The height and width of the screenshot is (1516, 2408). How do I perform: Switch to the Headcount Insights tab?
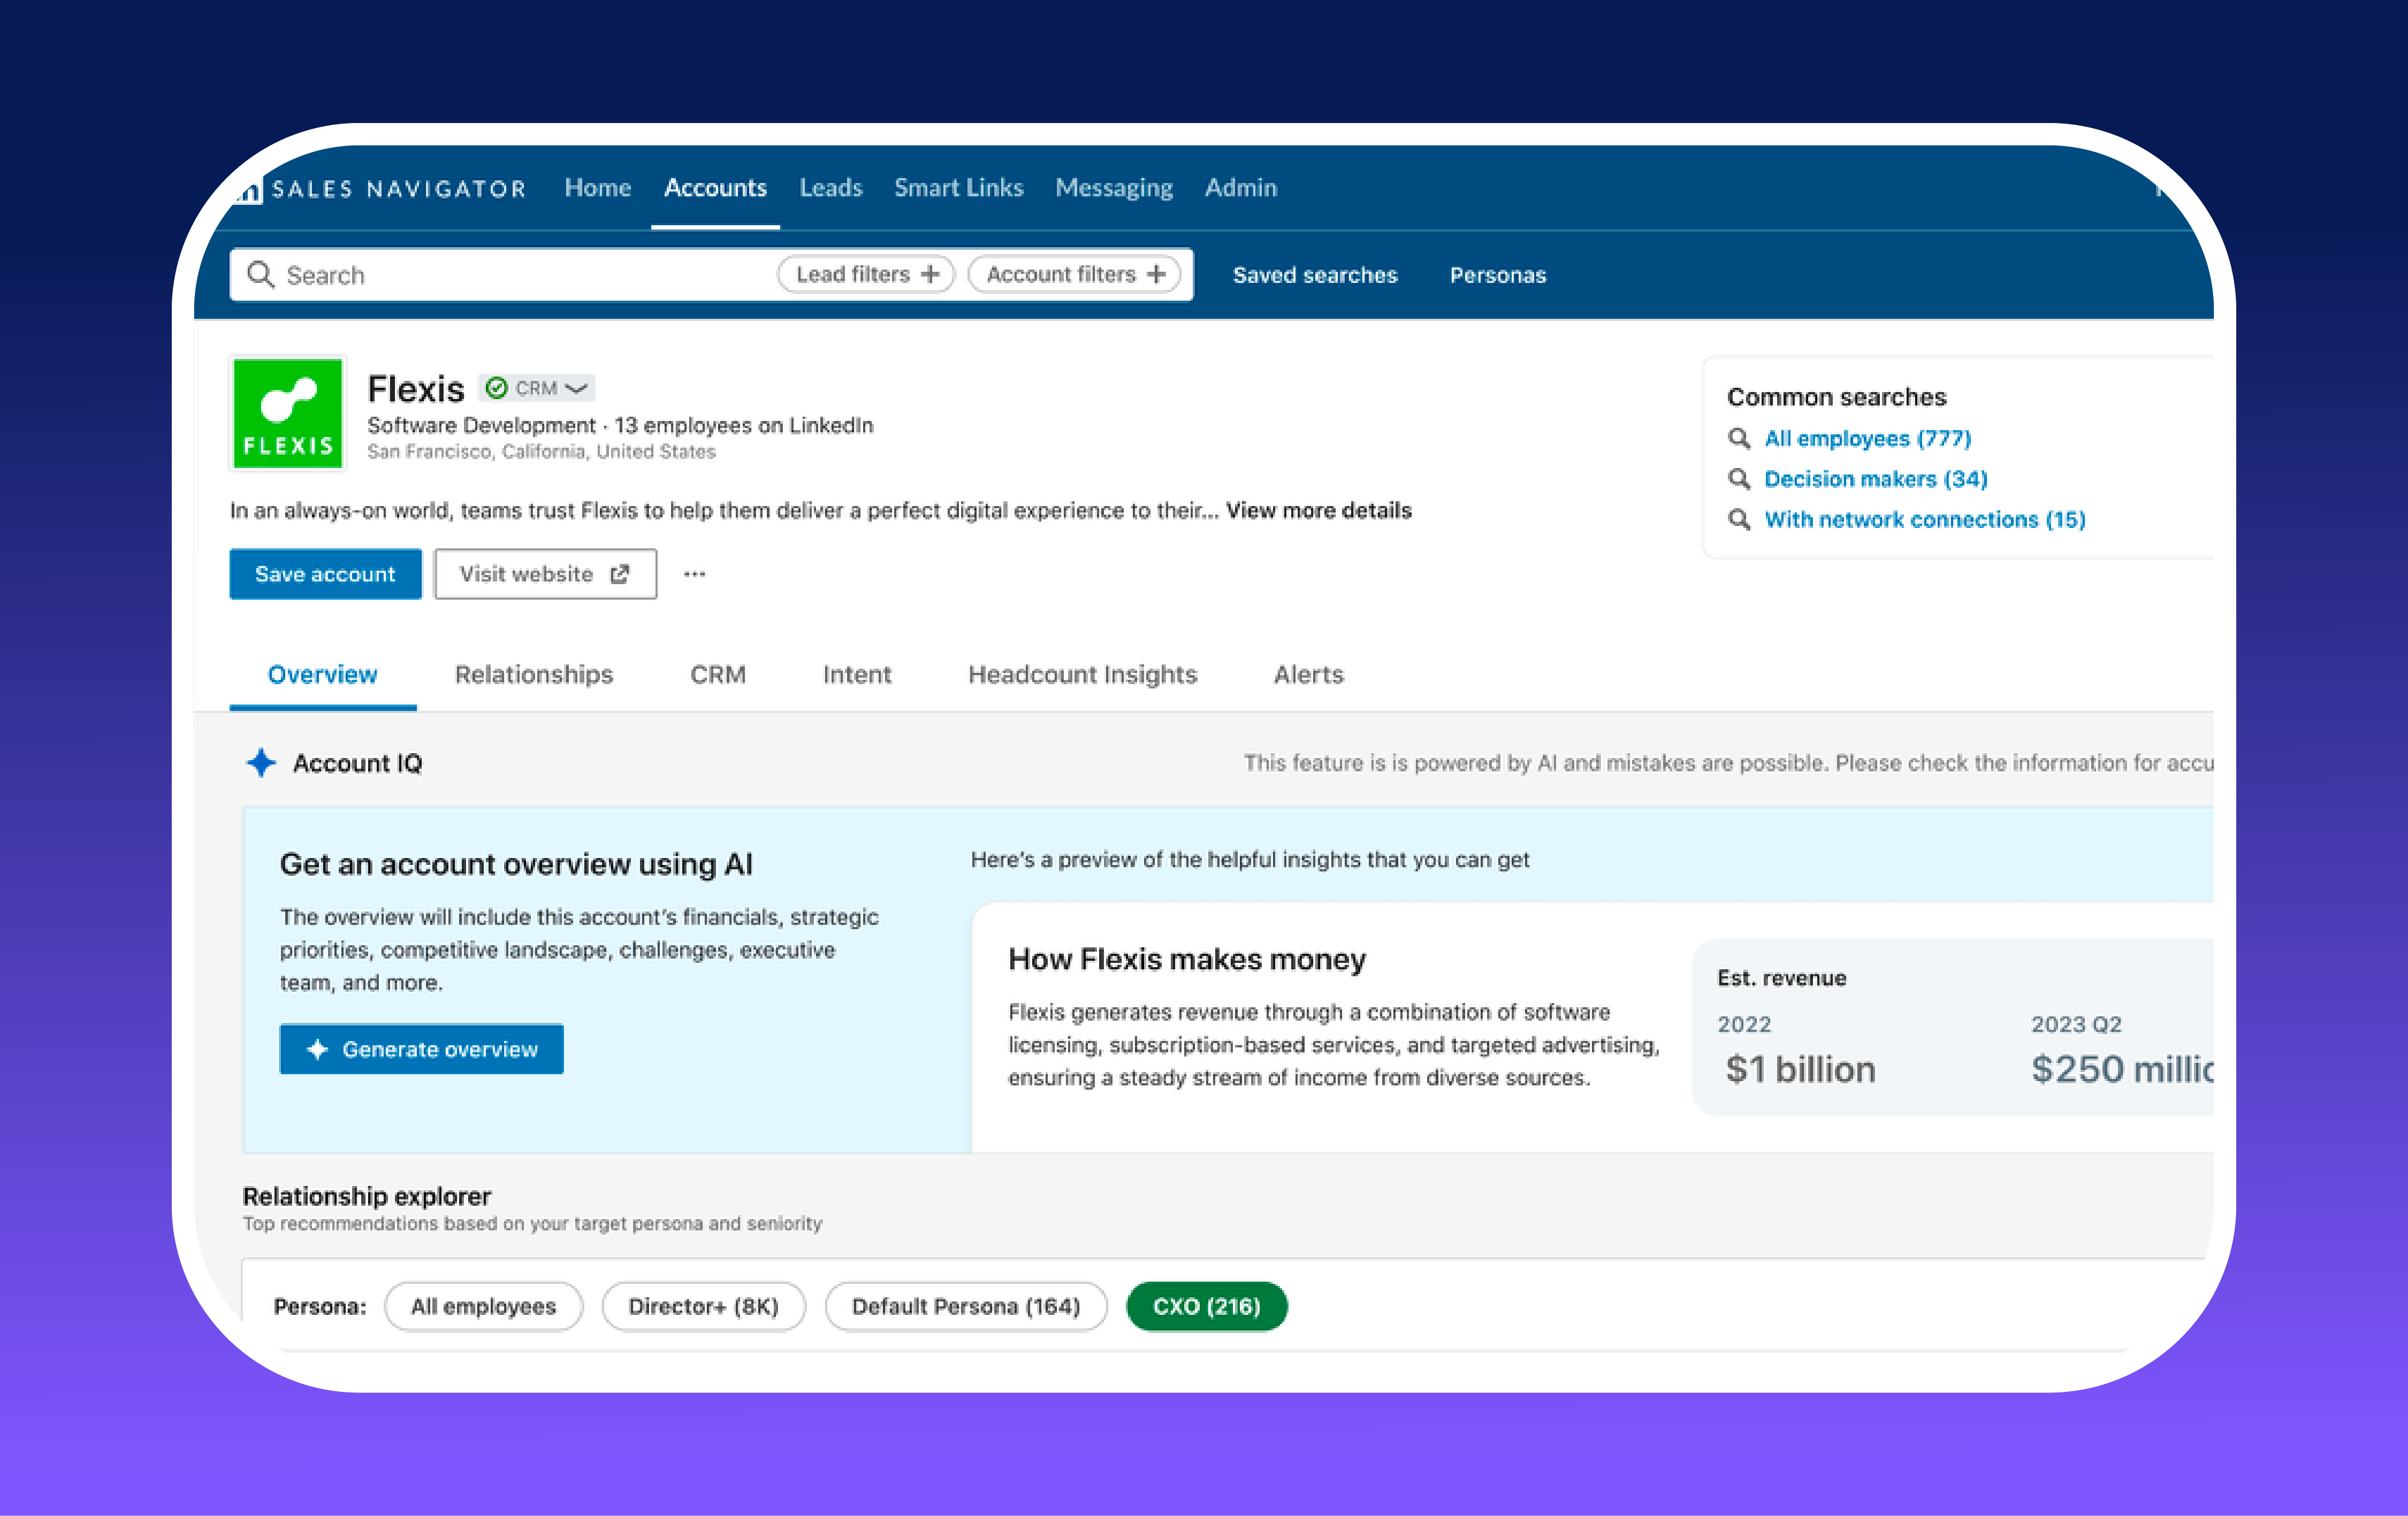point(1082,675)
